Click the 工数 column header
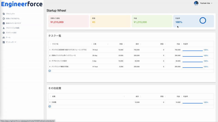Image resolution: width=218 pixels, height=122 pixels. click(95, 44)
